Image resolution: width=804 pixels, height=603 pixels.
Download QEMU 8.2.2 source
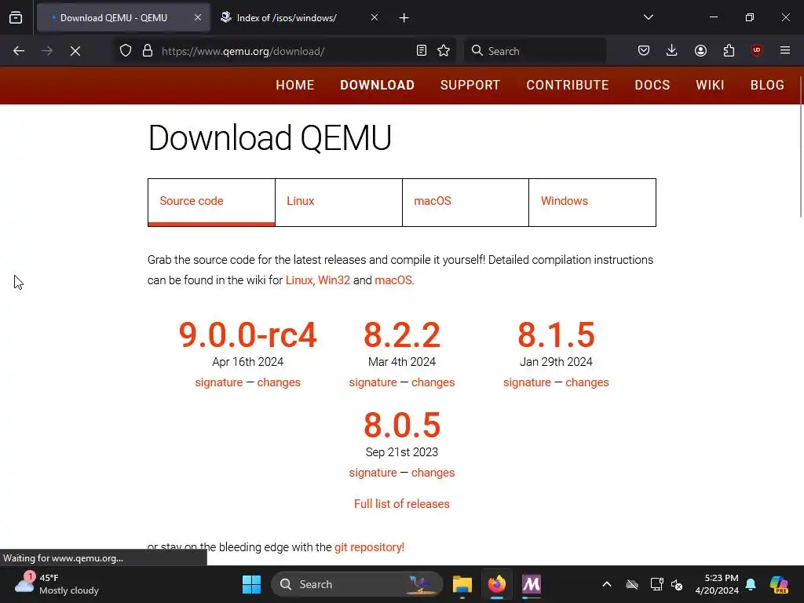pos(402,334)
